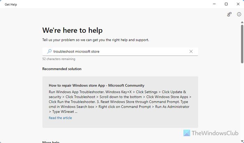The image size is (244, 143).
Task: Click the How to repair Windows store App title
Action: click(97, 85)
